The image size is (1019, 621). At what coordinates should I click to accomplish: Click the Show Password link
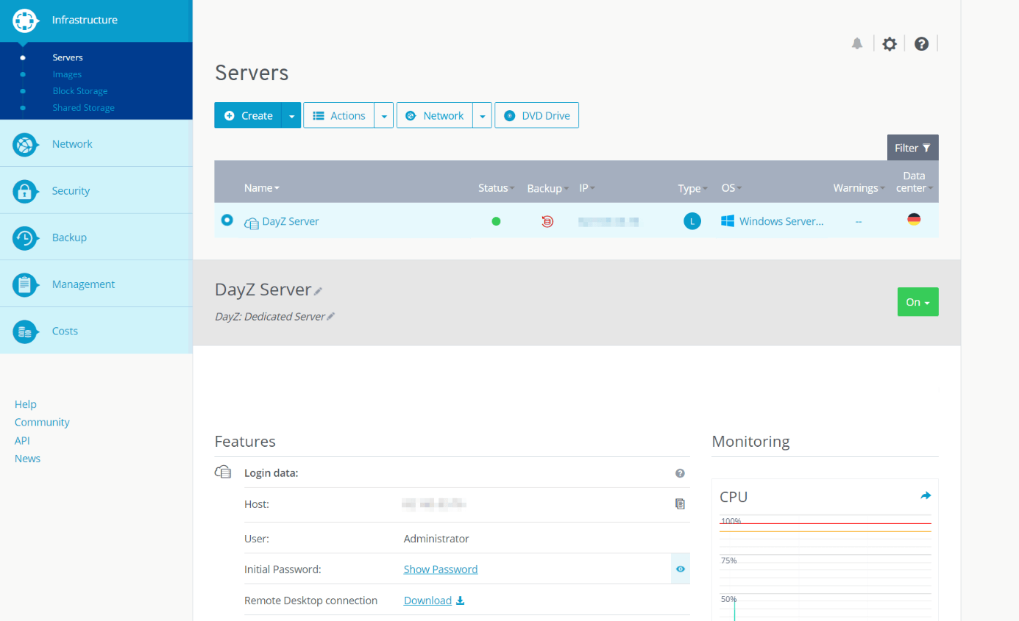[x=441, y=570]
